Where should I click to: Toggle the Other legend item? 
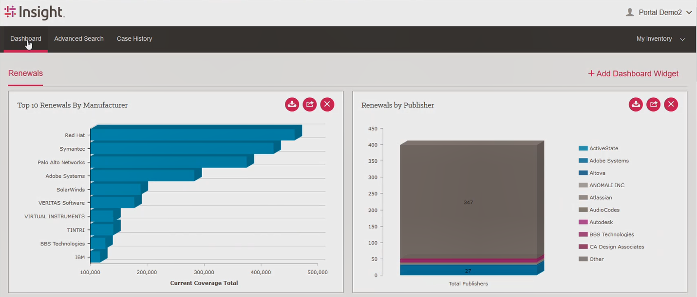pos(596,259)
